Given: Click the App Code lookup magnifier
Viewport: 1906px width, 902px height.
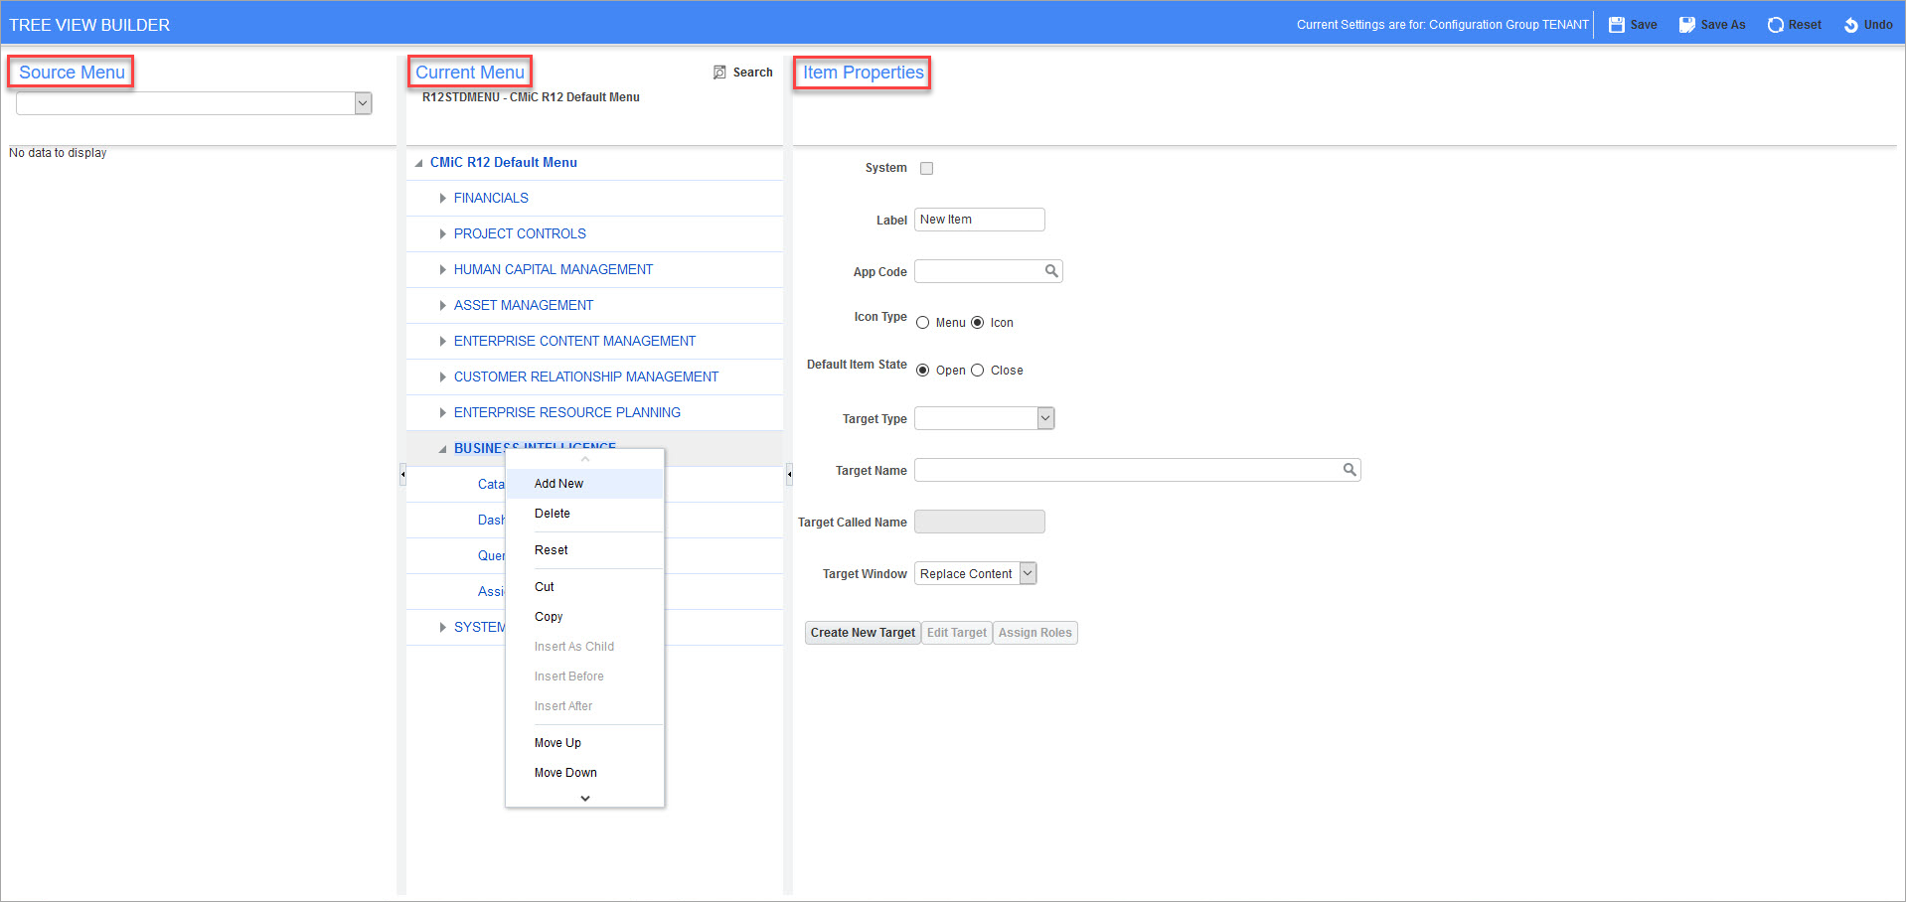Looking at the screenshot, I should click(1051, 270).
